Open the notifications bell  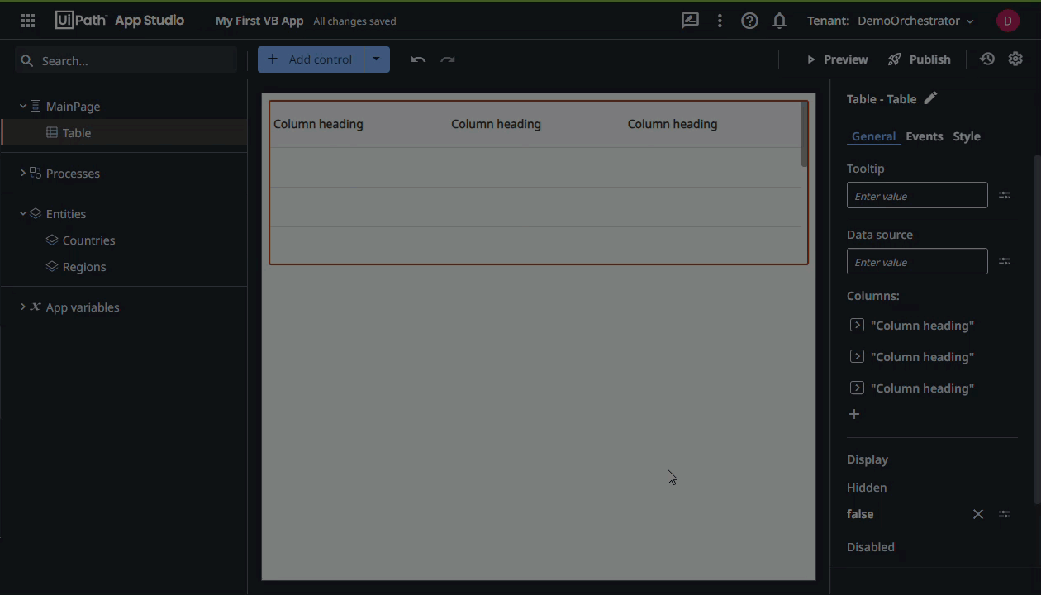(779, 21)
